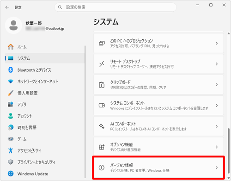Click the Windows Update sync icon
The height and width of the screenshot is (181, 231).
coord(11,174)
